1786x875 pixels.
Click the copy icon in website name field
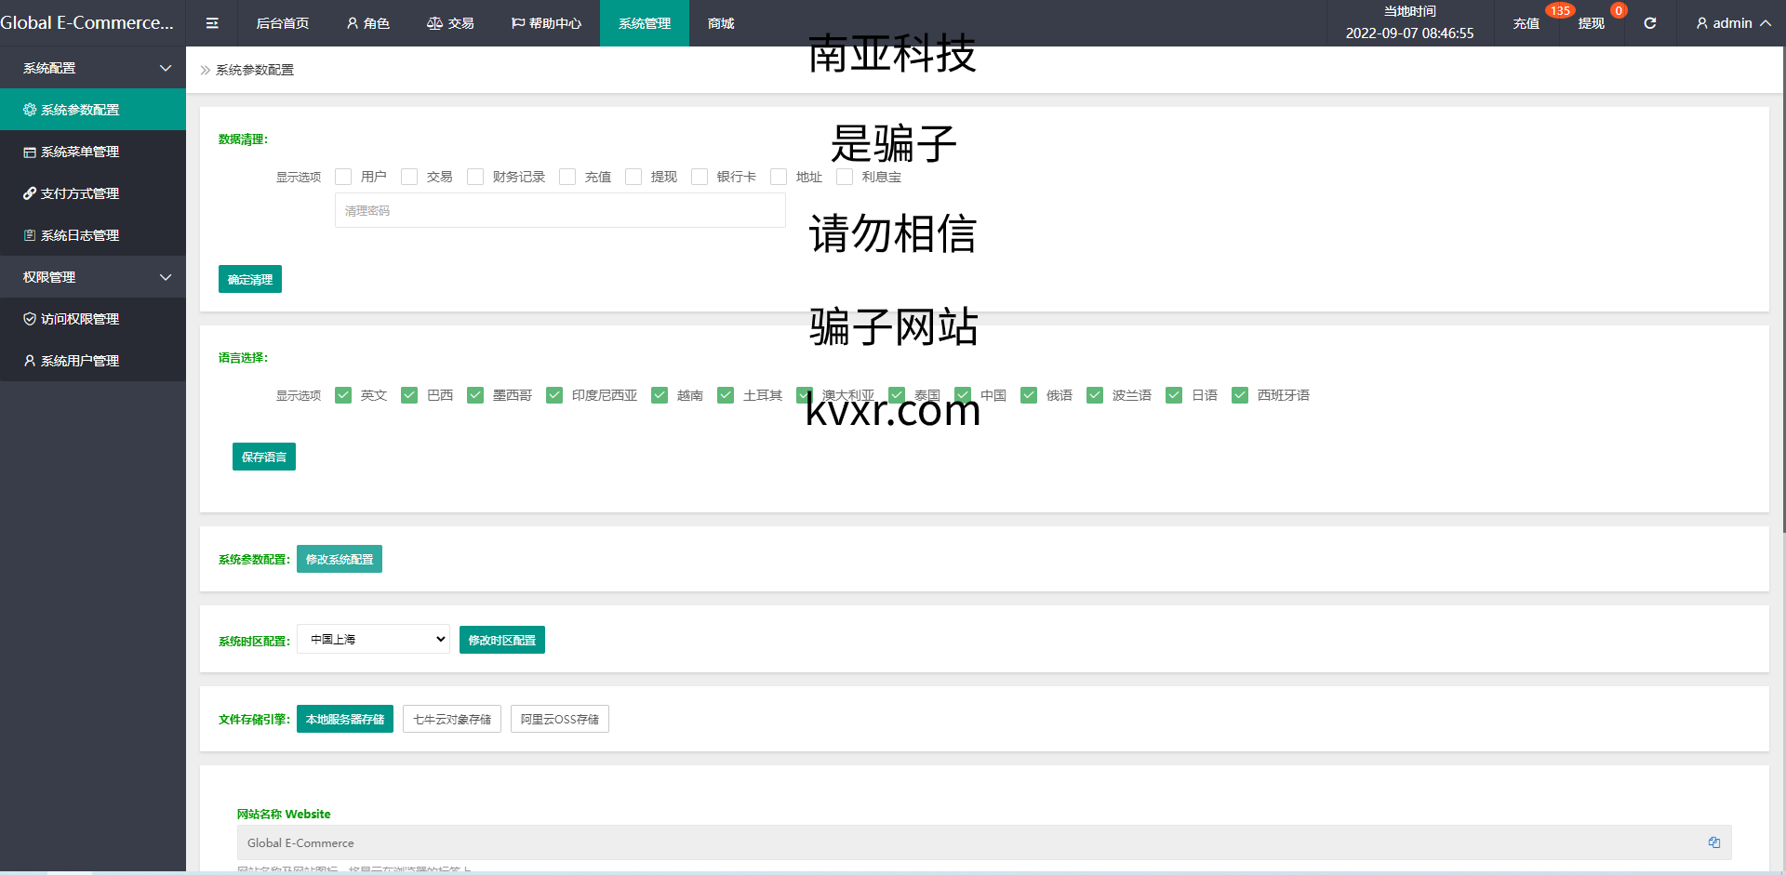(x=1713, y=842)
